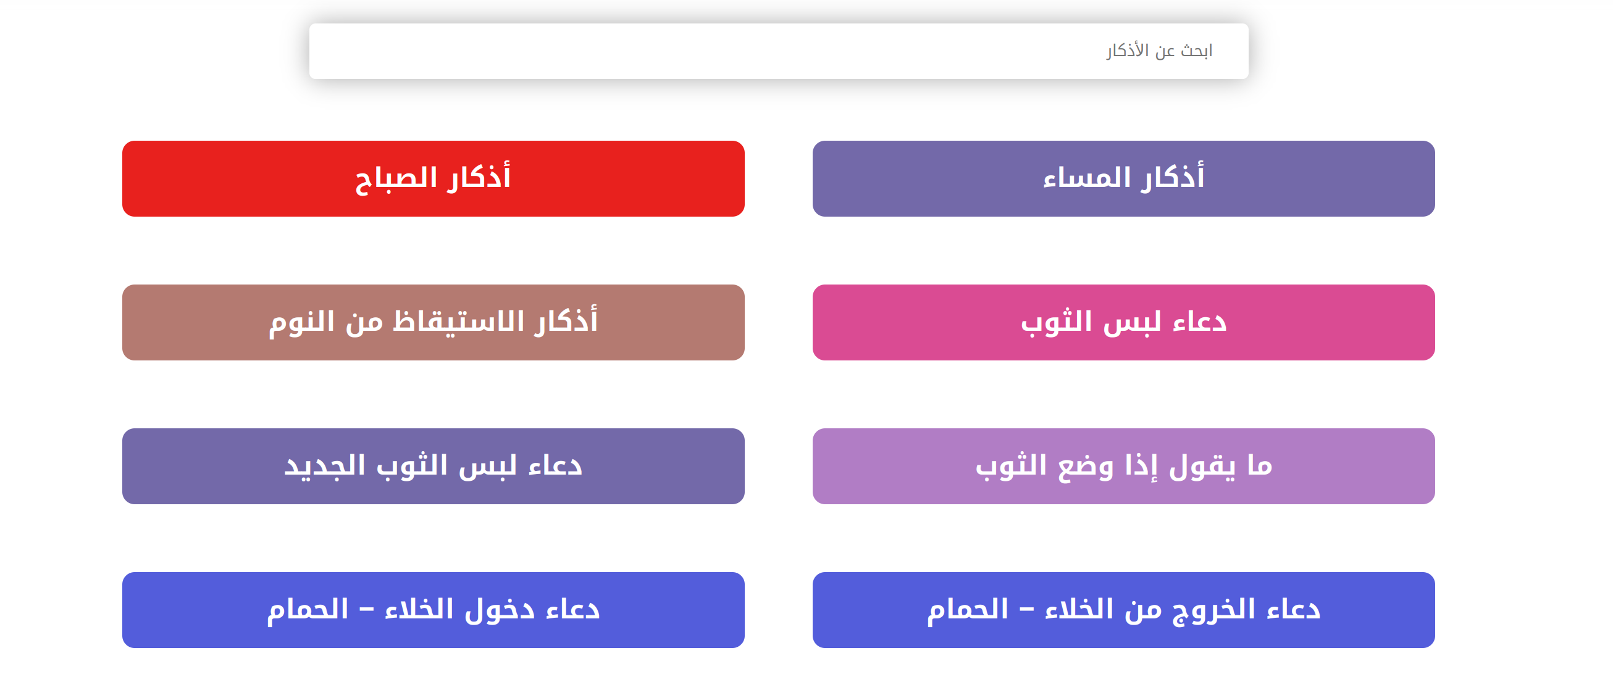The width and height of the screenshot is (1613, 690).
Task: Click the search field 'ابحث عن الأذكار'
Action: [x=778, y=51]
